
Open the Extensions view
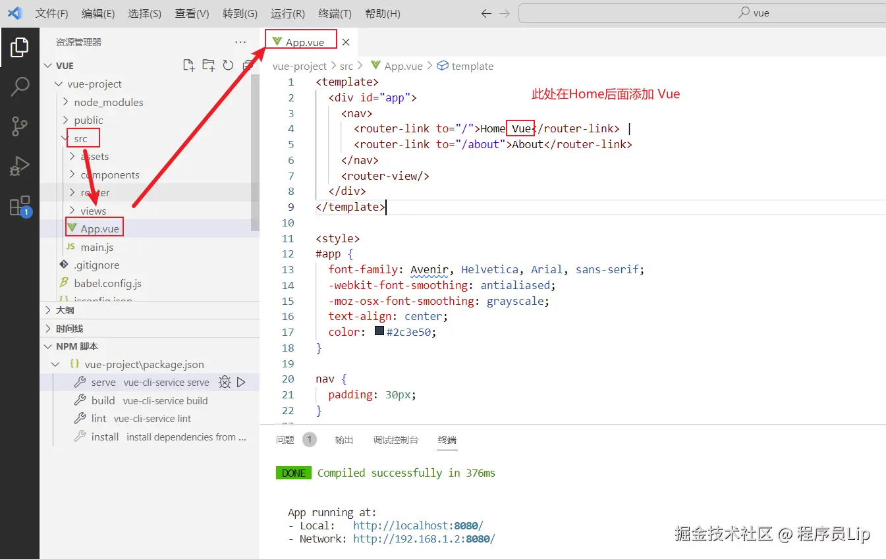(20, 205)
